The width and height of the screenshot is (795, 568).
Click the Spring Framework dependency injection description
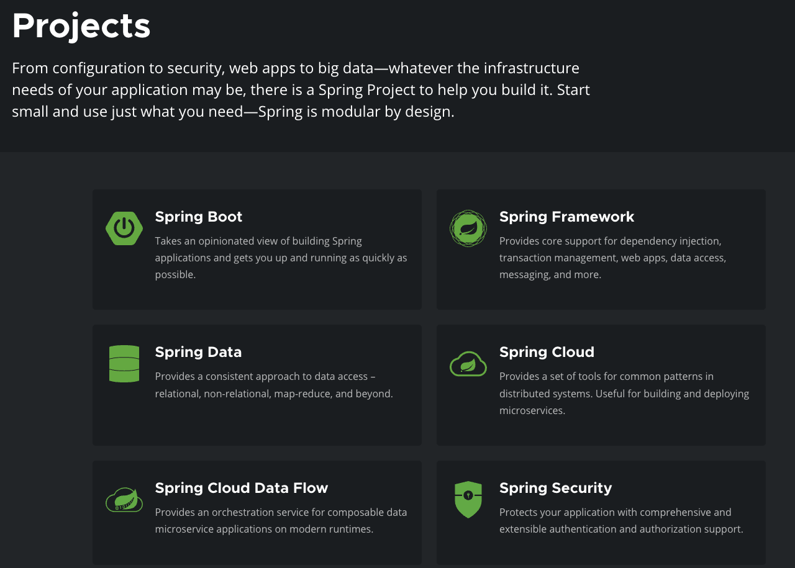tap(612, 258)
